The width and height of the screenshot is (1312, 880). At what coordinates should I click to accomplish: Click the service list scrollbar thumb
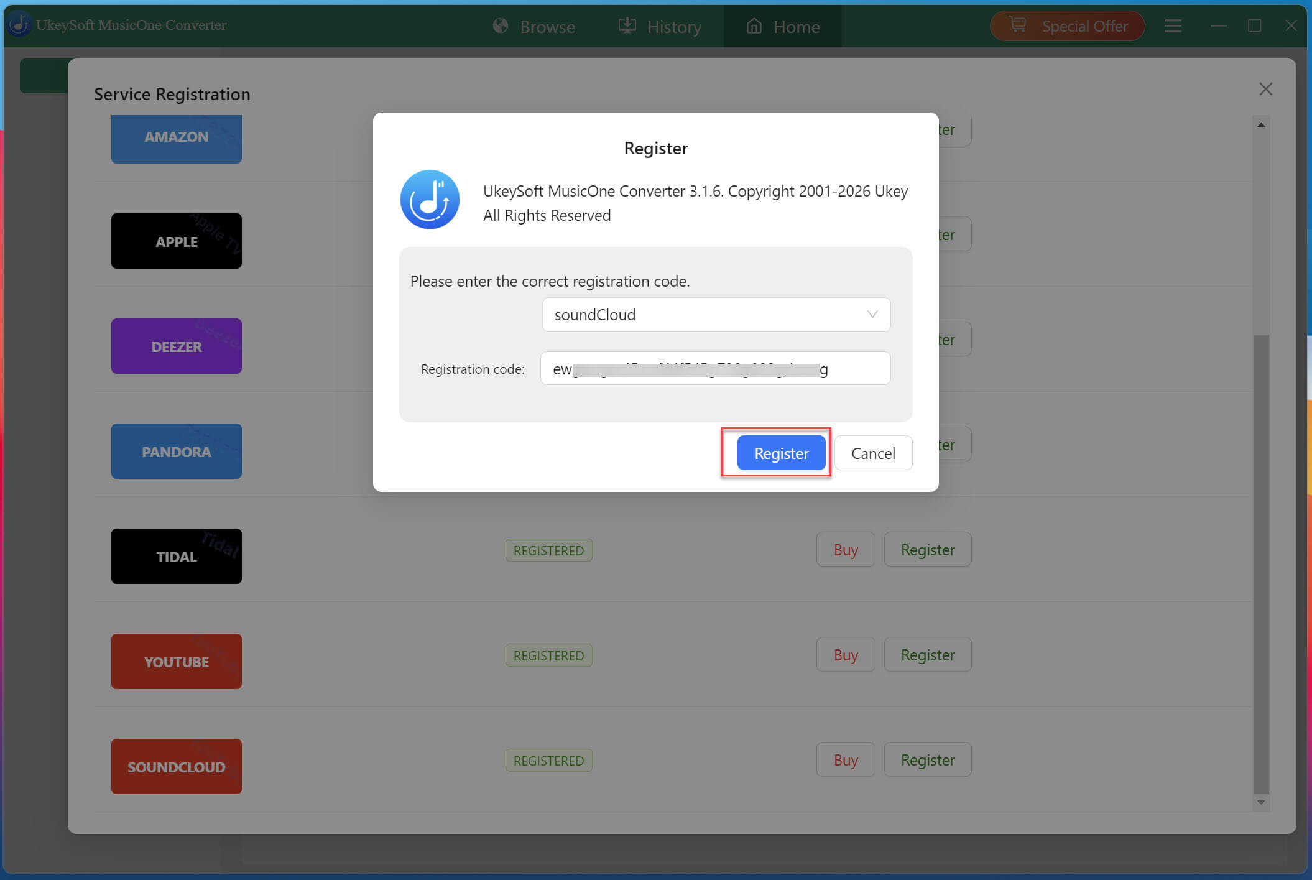point(1261,565)
